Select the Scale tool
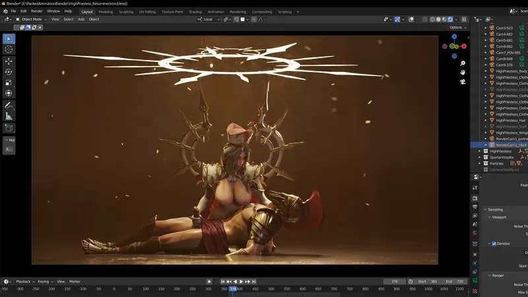The image size is (528, 297). click(9, 82)
